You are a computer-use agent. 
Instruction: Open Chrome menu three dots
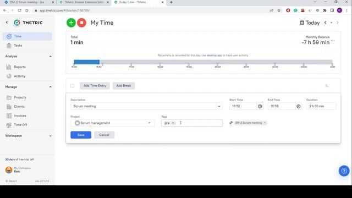347,10
